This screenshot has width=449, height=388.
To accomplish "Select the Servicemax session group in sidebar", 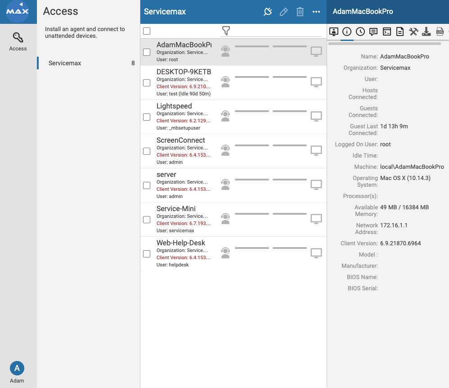I will [88, 63].
